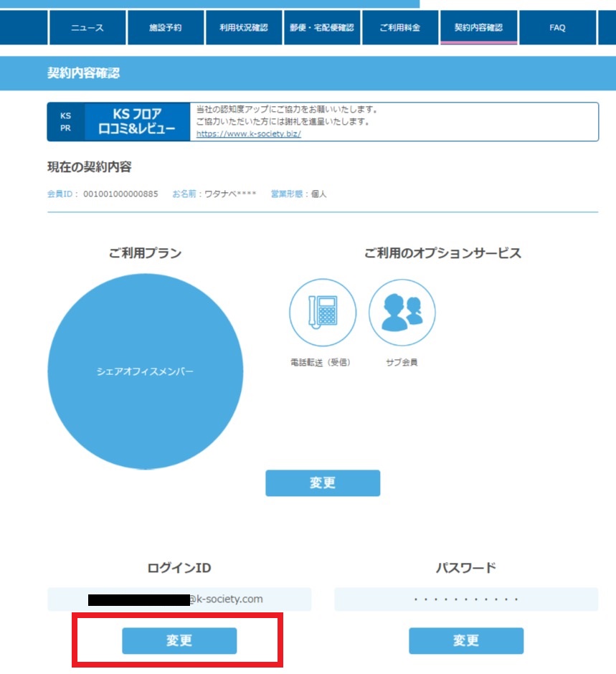View the ご利用料金 tab
This screenshot has width=616, height=674.
pos(400,28)
